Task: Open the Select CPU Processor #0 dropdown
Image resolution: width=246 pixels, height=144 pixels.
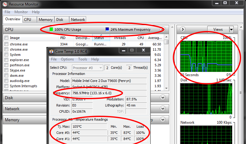Action: tap(88, 68)
